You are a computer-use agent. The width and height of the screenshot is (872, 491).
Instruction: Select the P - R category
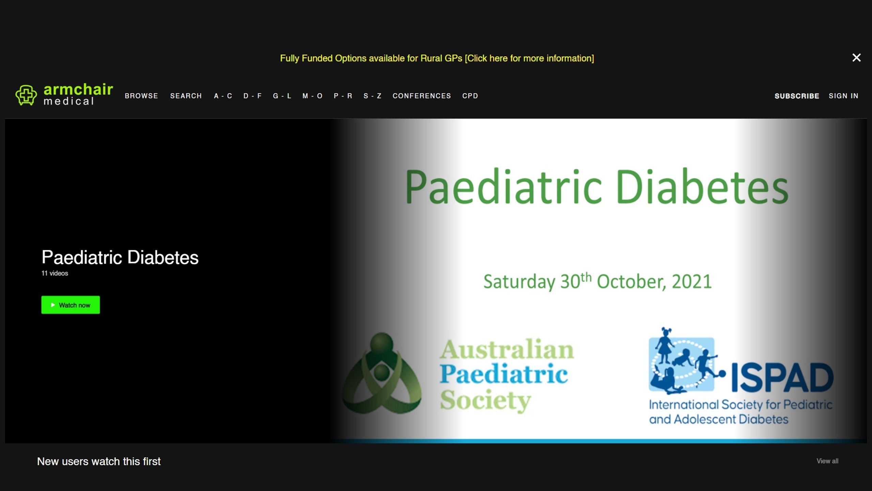tap(343, 96)
